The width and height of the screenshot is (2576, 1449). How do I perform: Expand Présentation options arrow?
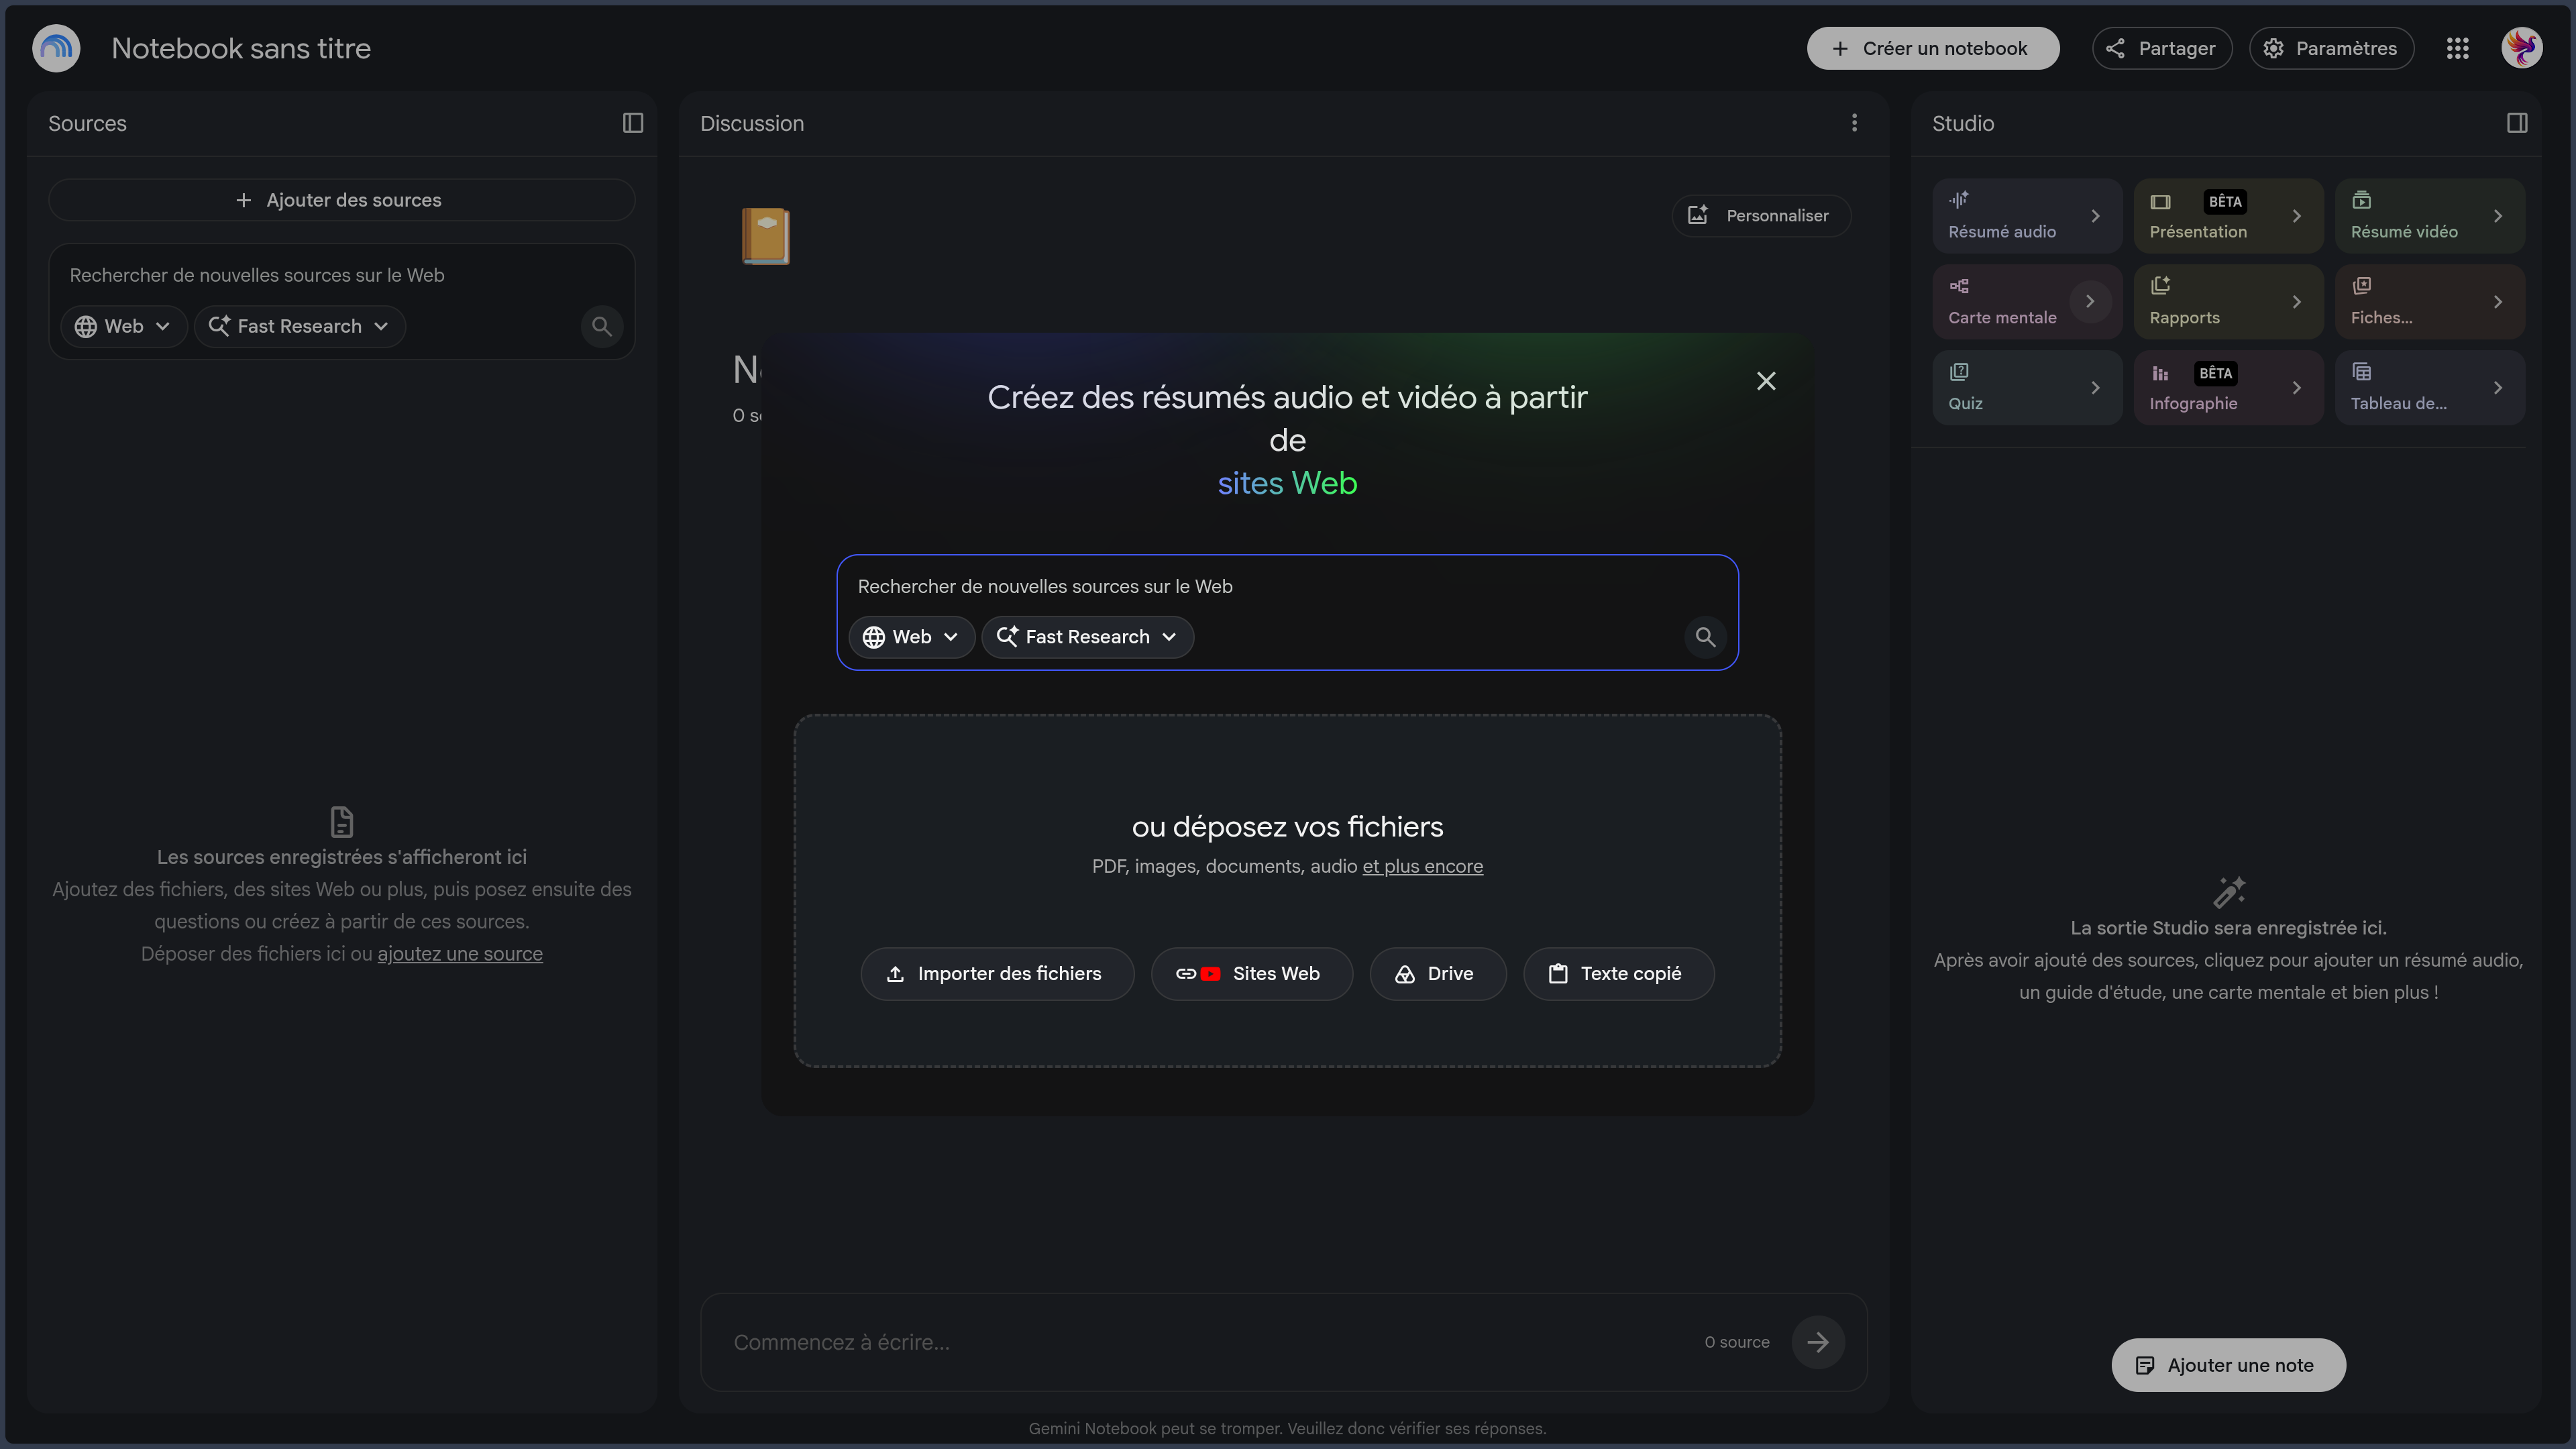[2296, 216]
